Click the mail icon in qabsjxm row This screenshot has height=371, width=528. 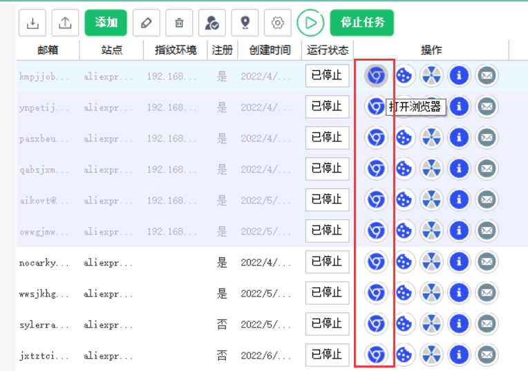pyautogui.click(x=487, y=168)
